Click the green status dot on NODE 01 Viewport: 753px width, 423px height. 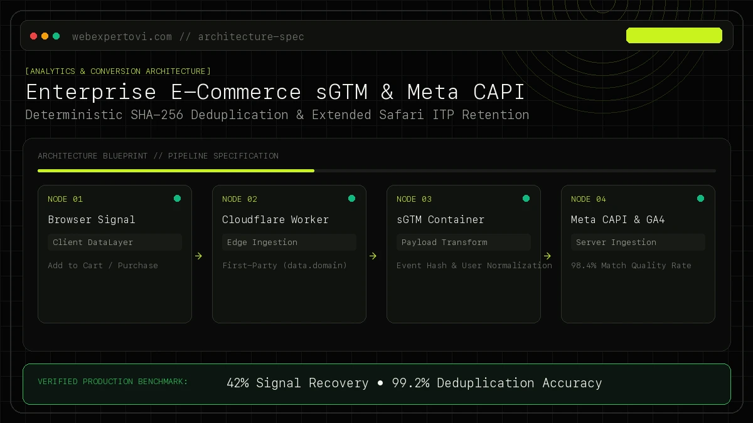(x=177, y=199)
